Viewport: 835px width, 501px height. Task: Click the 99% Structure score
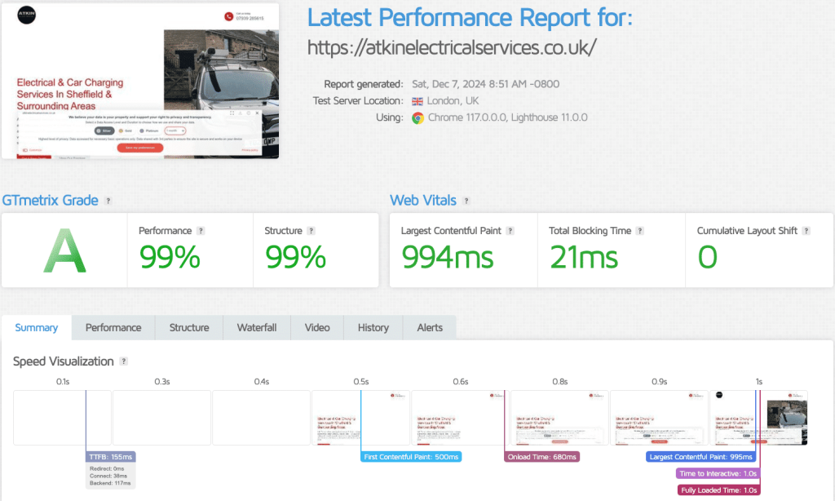tap(295, 257)
